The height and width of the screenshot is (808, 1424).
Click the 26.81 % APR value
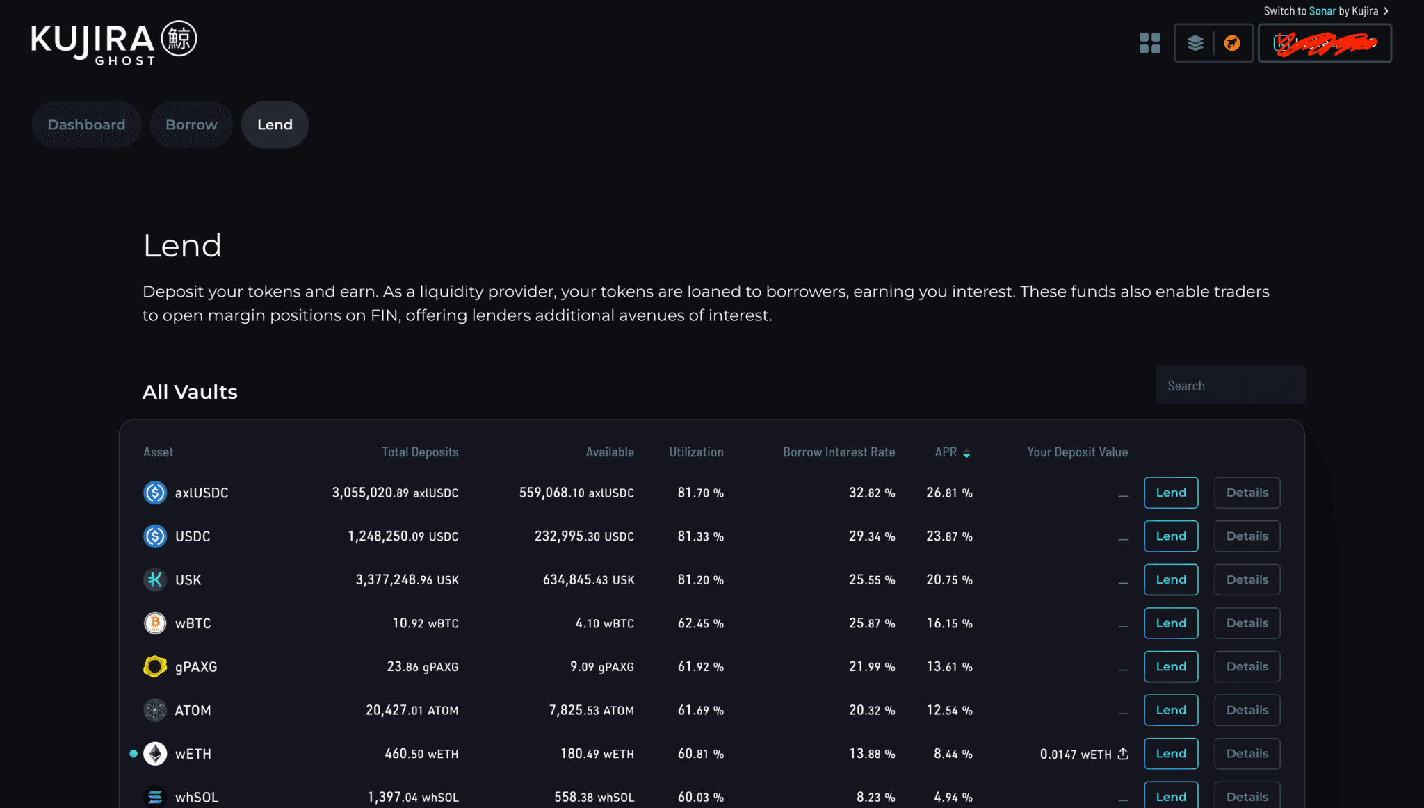(949, 493)
